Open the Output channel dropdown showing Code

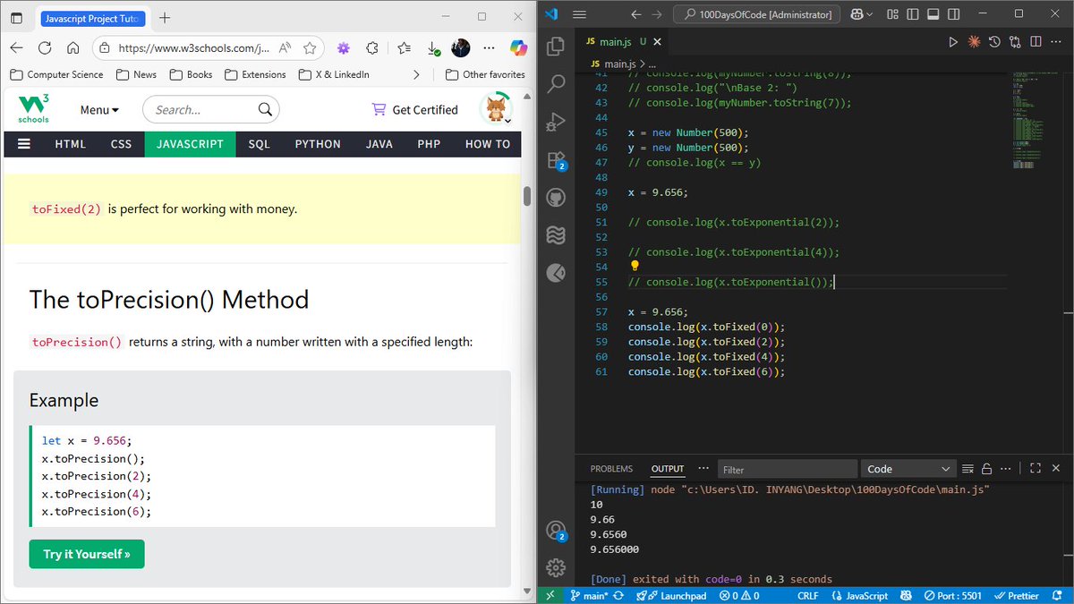[909, 469]
